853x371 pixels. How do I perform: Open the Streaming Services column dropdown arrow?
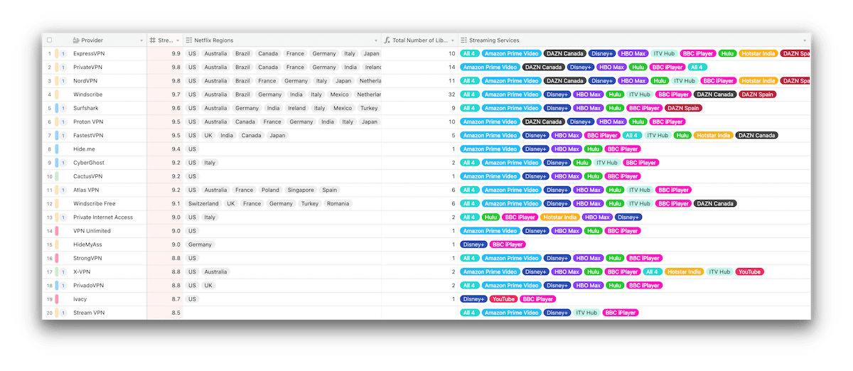(x=805, y=41)
